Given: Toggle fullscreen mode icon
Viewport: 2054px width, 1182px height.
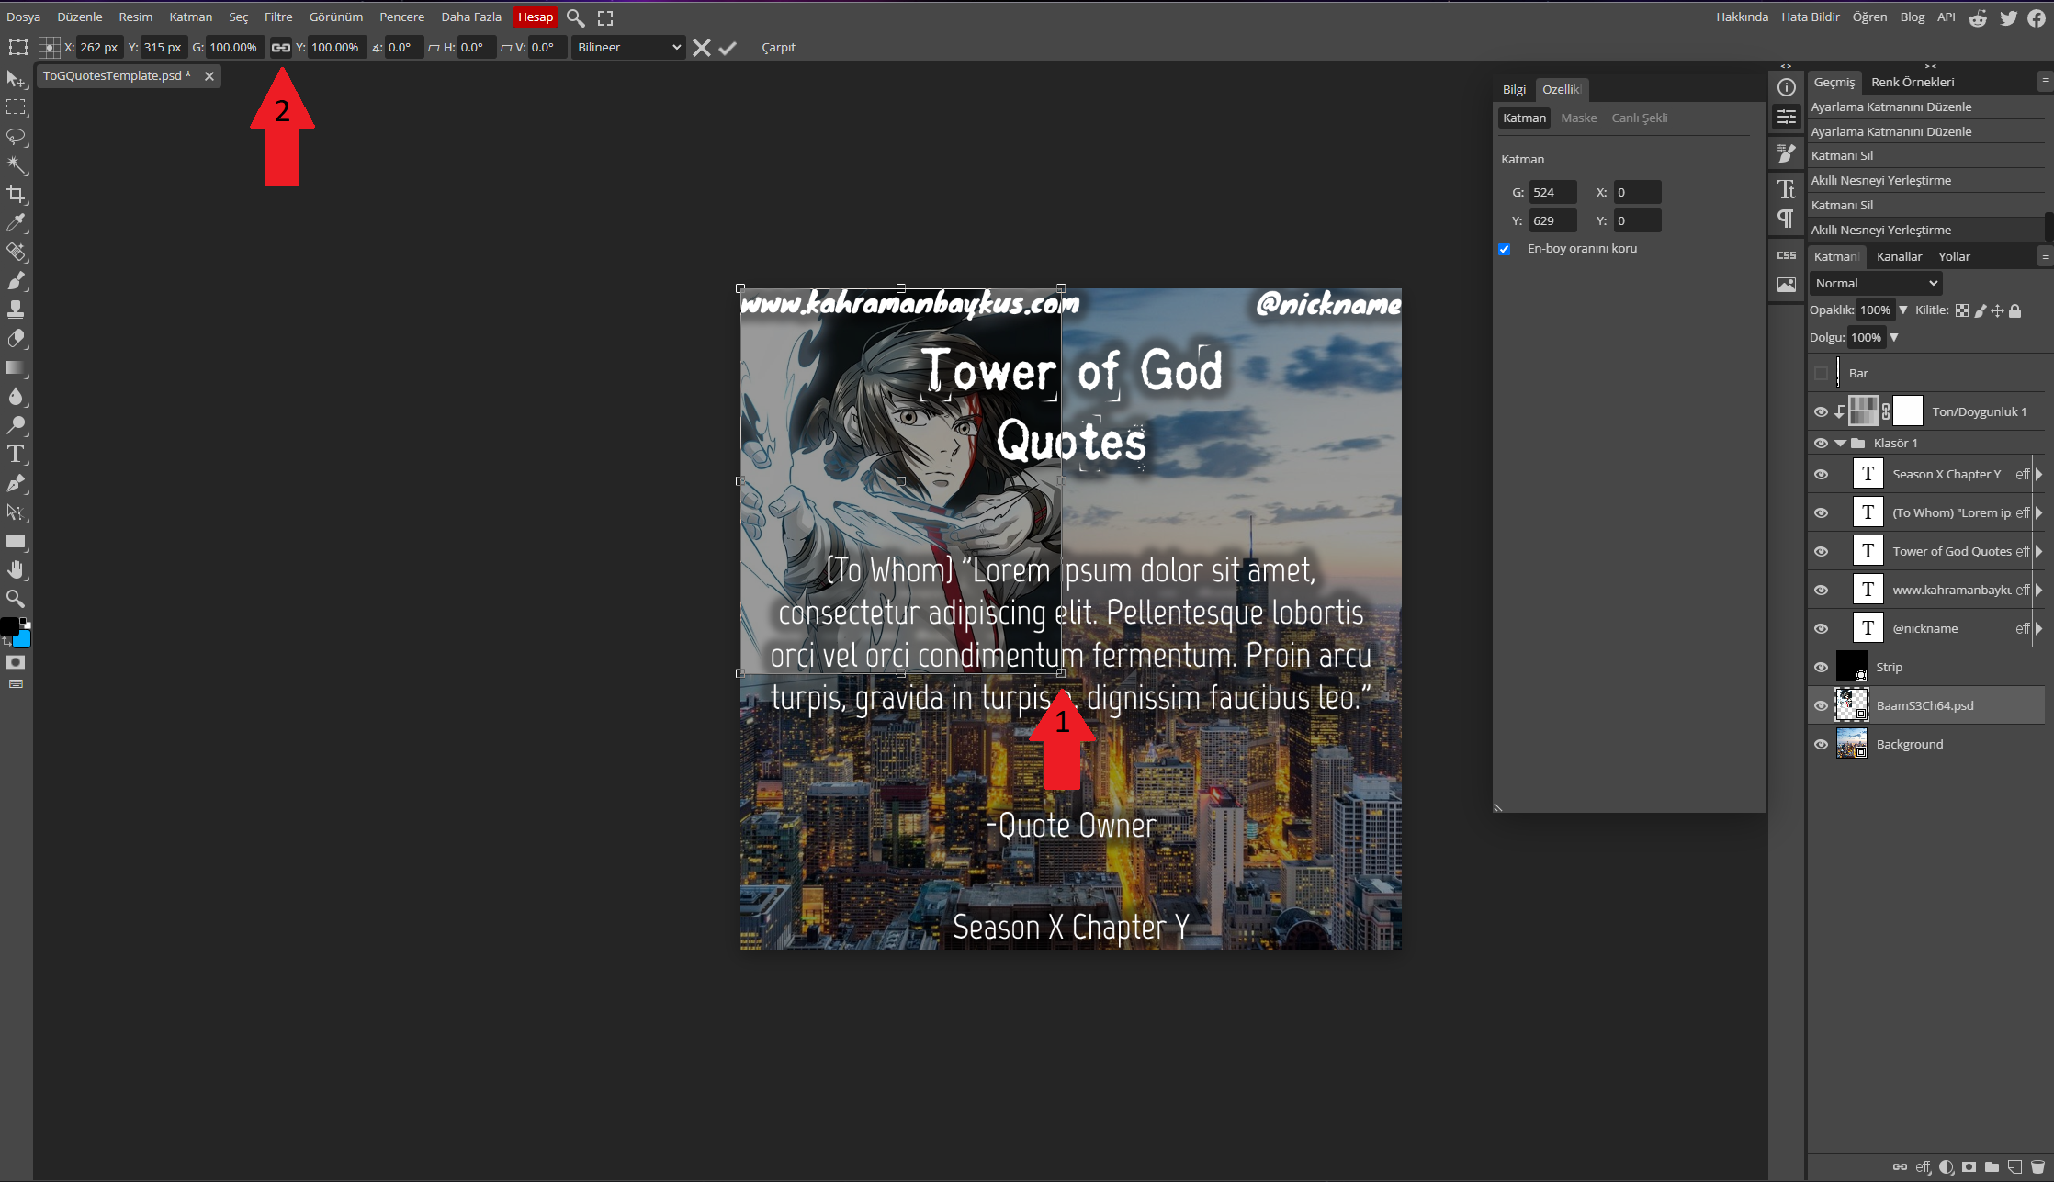Looking at the screenshot, I should click(605, 17).
